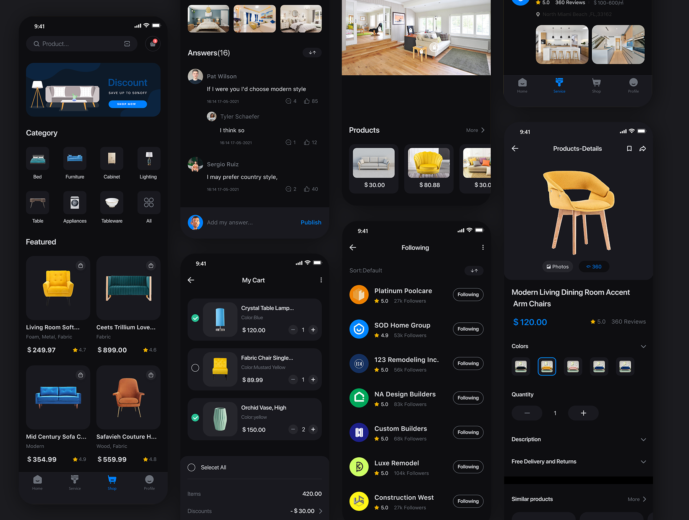Bookmark the product in Products-Details
This screenshot has height=520, width=689.
point(629,149)
